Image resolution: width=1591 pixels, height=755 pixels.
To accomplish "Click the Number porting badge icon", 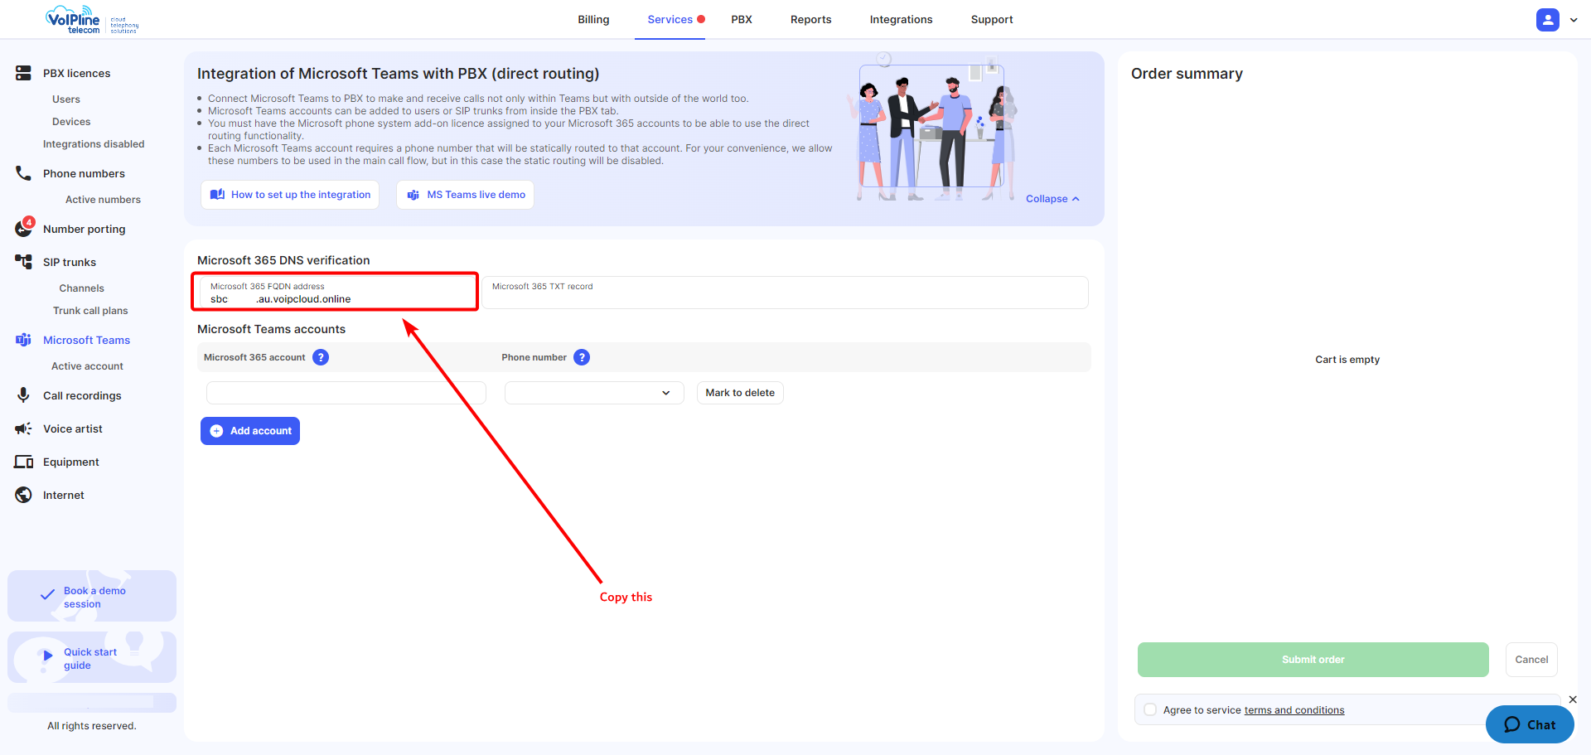I will tap(24, 228).
